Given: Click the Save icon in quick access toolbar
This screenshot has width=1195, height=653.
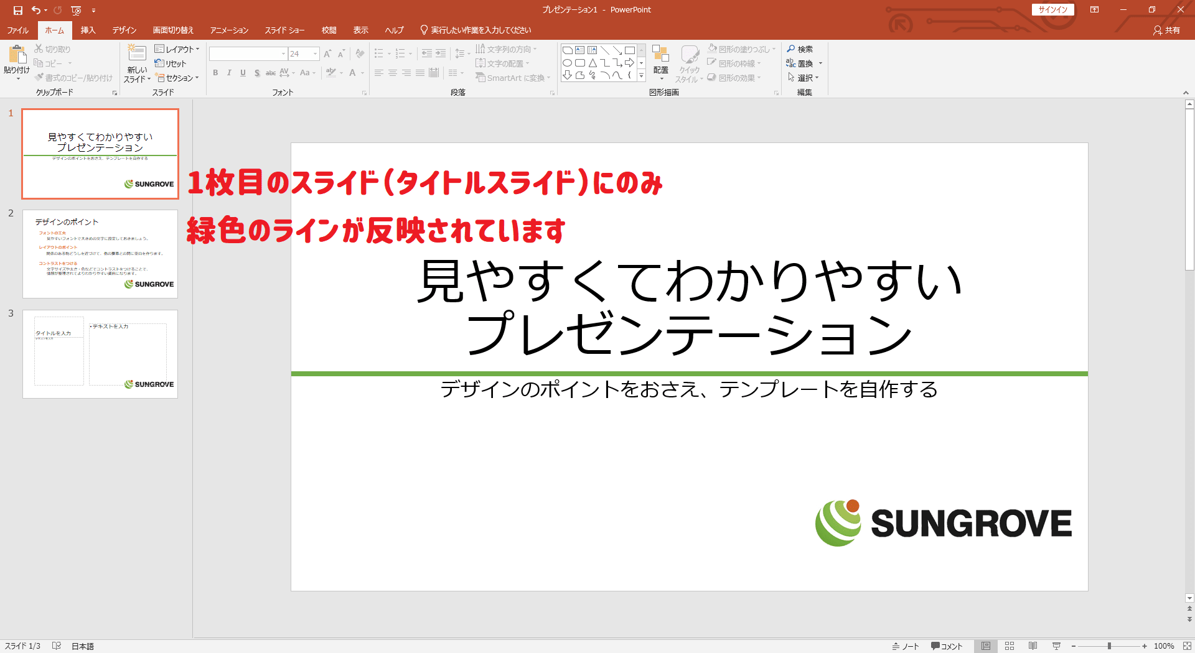Looking at the screenshot, I should pyautogui.click(x=18, y=10).
